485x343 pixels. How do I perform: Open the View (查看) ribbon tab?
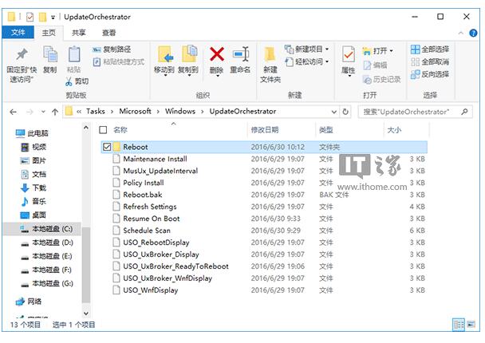(x=108, y=33)
